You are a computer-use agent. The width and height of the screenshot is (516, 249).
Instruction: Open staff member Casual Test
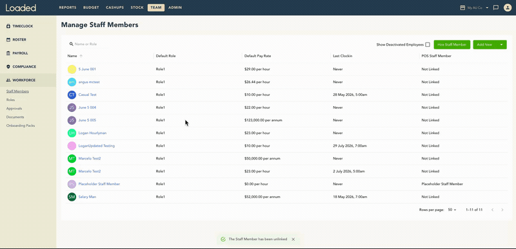tap(87, 95)
